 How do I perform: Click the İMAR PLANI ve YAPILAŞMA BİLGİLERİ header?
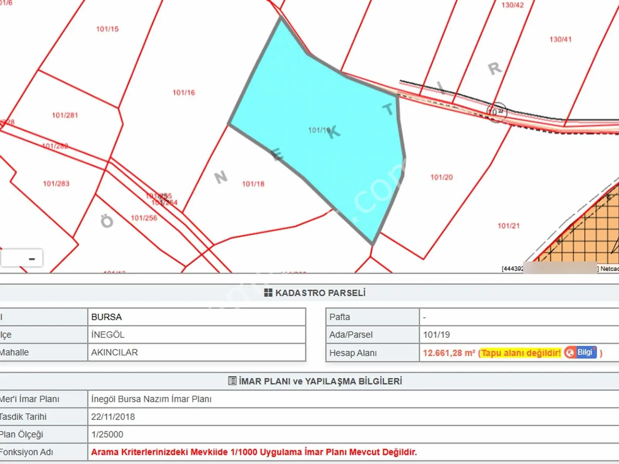tap(315, 381)
